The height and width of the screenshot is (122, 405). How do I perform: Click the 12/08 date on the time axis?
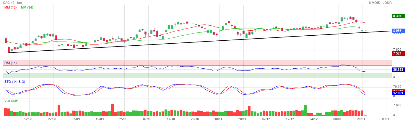click(x=28, y=119)
